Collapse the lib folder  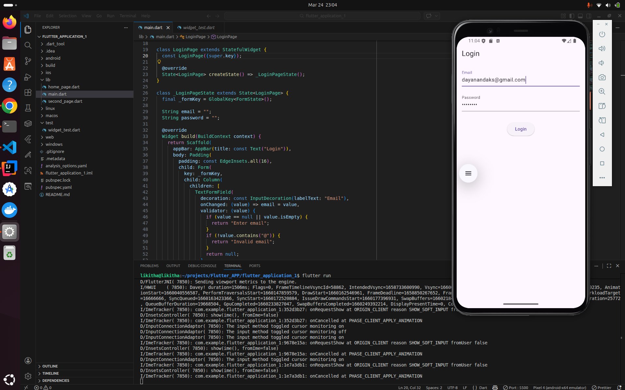48,80
